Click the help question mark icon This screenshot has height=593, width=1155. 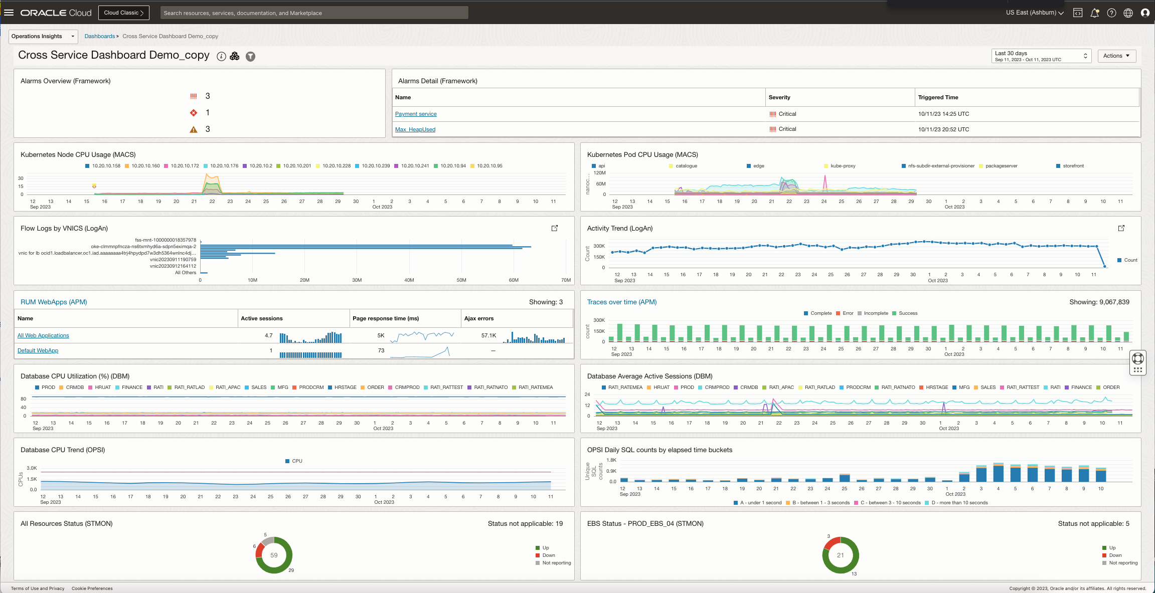[1111, 13]
